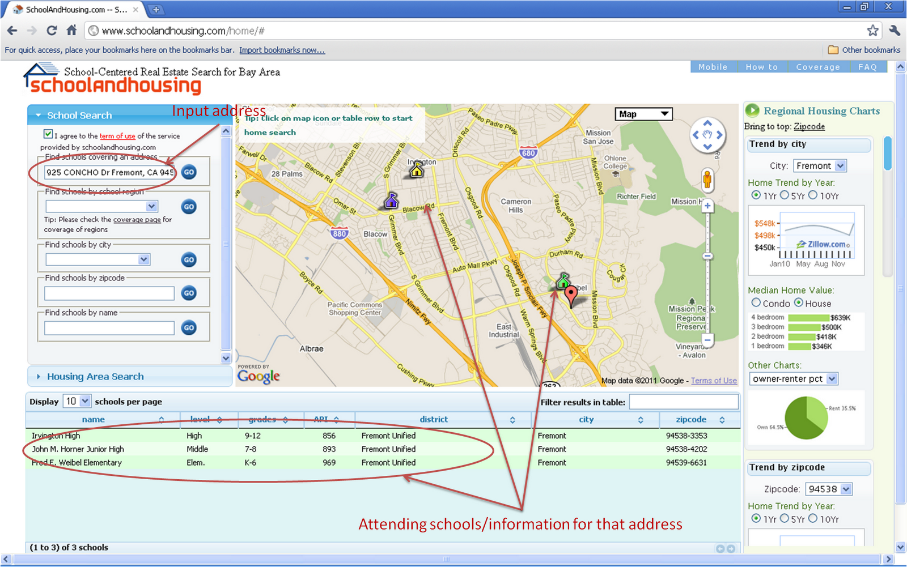Viewport: 907px width, 567px height.
Task: Open the FAQ tab
Action: tap(867, 67)
